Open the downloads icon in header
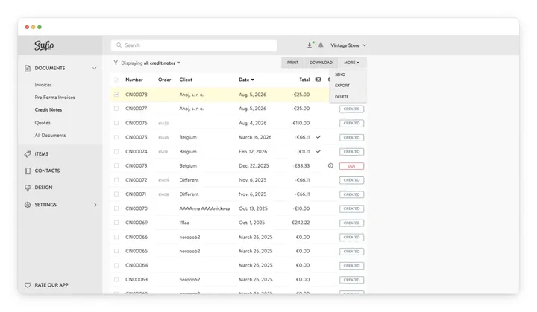 (310, 45)
